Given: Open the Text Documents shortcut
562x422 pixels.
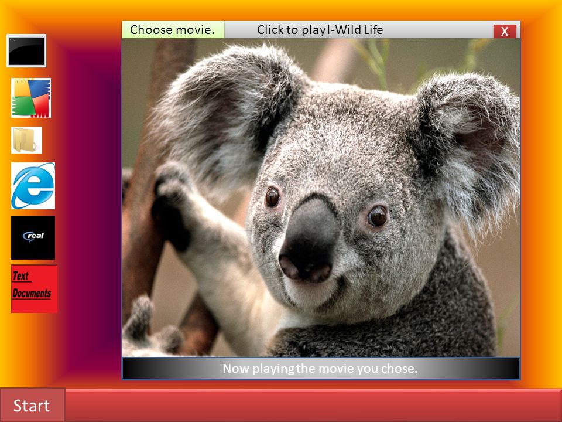Looking at the screenshot, I should [34, 289].
